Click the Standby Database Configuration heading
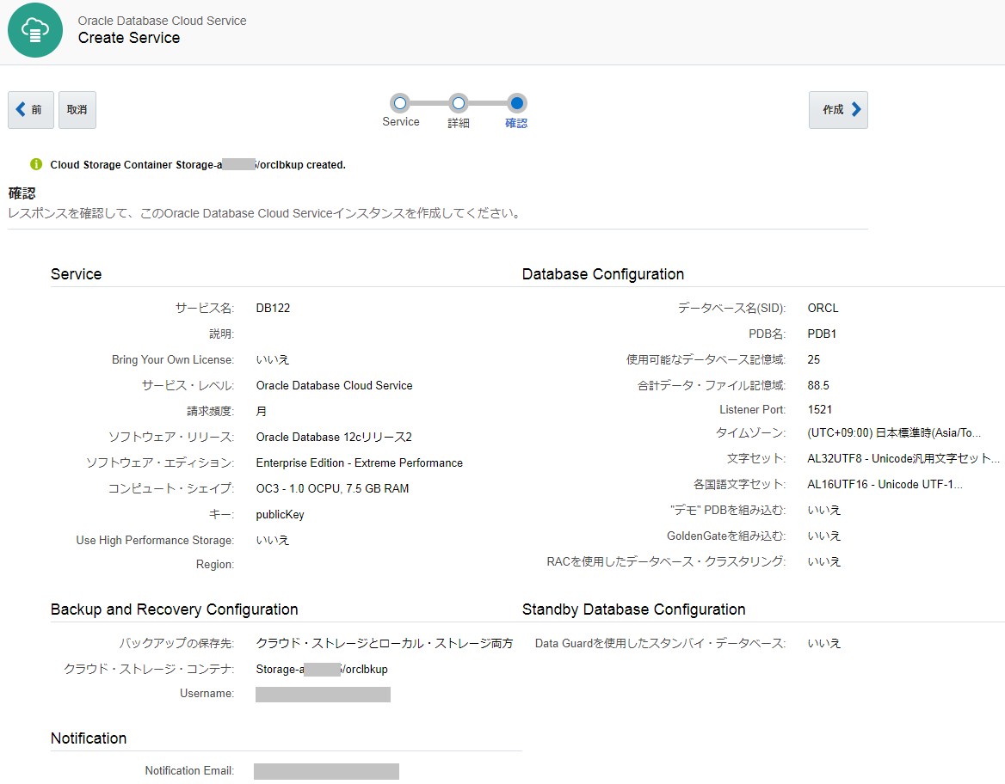 point(634,609)
